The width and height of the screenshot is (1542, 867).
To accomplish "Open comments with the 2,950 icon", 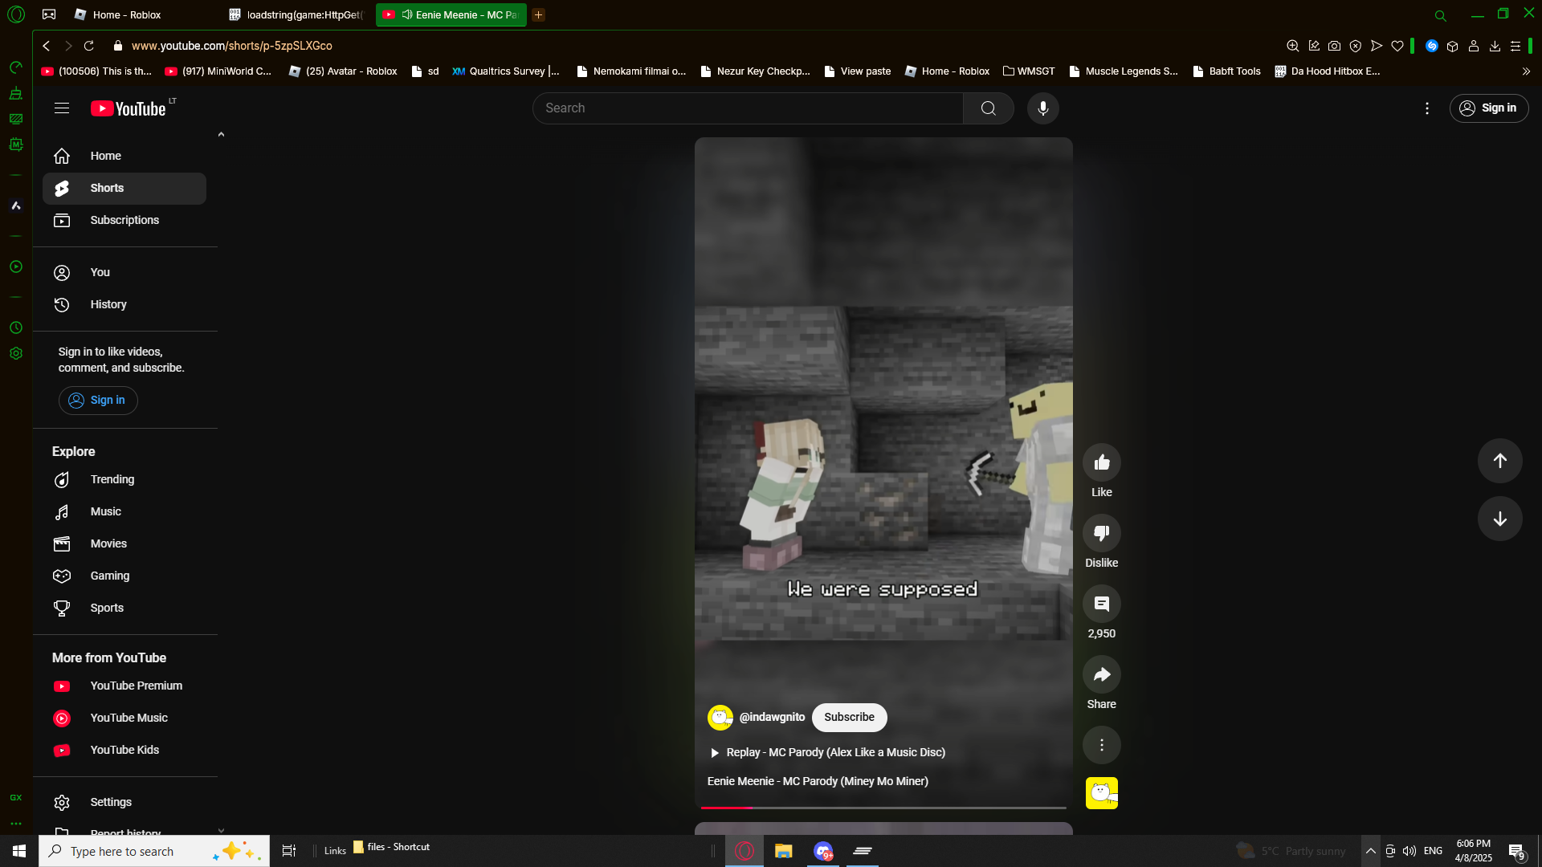I will [x=1101, y=604].
